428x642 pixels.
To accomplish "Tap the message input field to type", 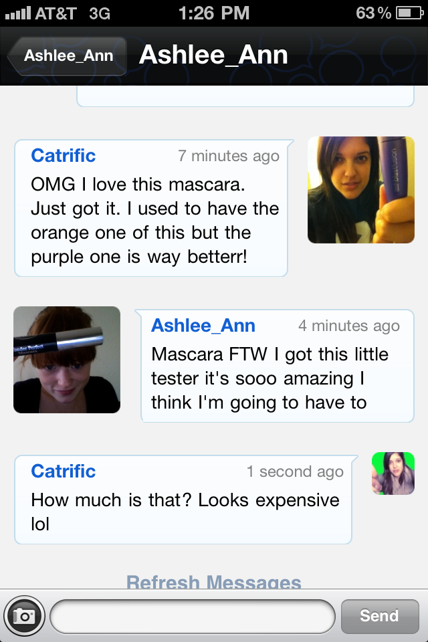I will coord(193,616).
